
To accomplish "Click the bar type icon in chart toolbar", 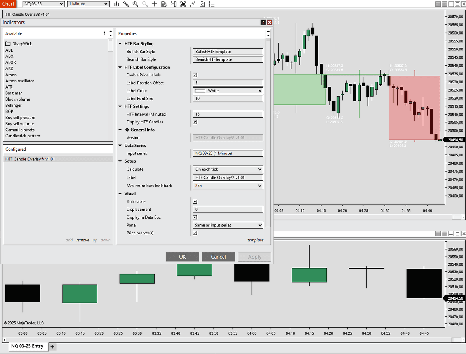I will (x=117, y=4).
